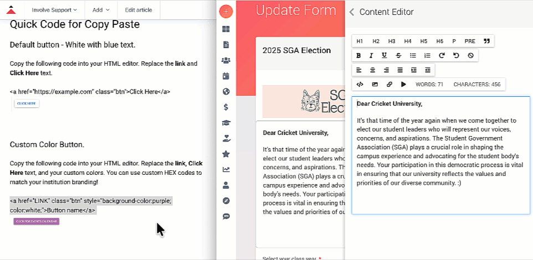
Task: Toggle underline formatting in the Content Editor
Action: 384,56
